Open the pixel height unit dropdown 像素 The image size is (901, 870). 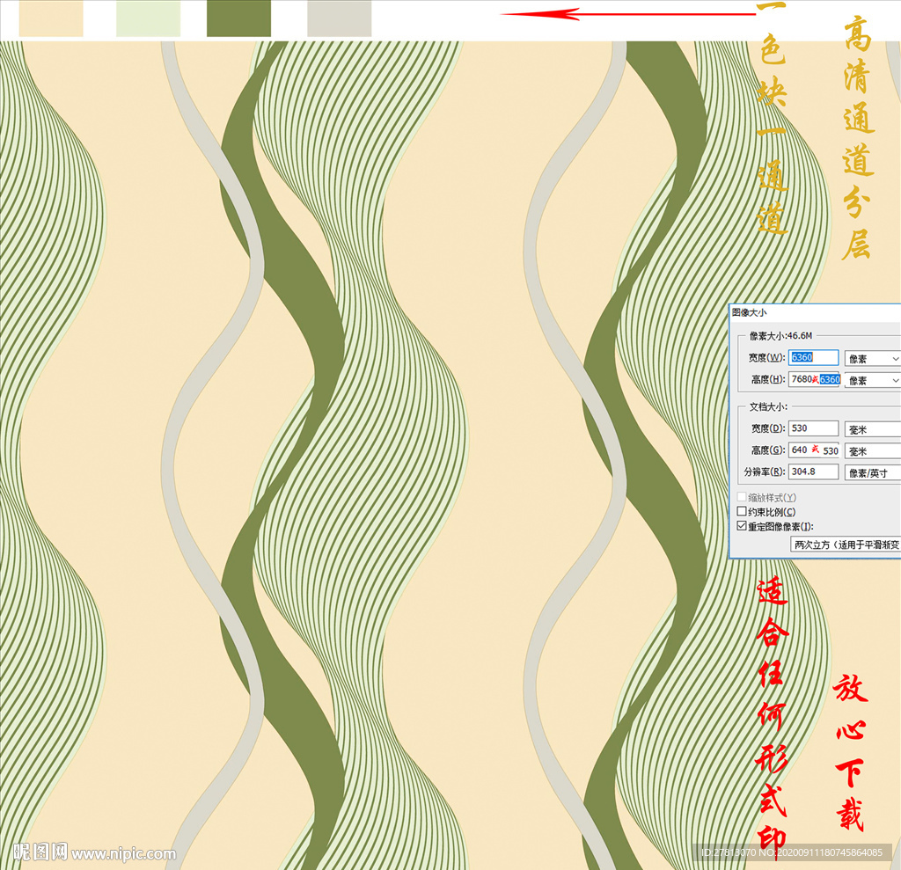(x=872, y=380)
